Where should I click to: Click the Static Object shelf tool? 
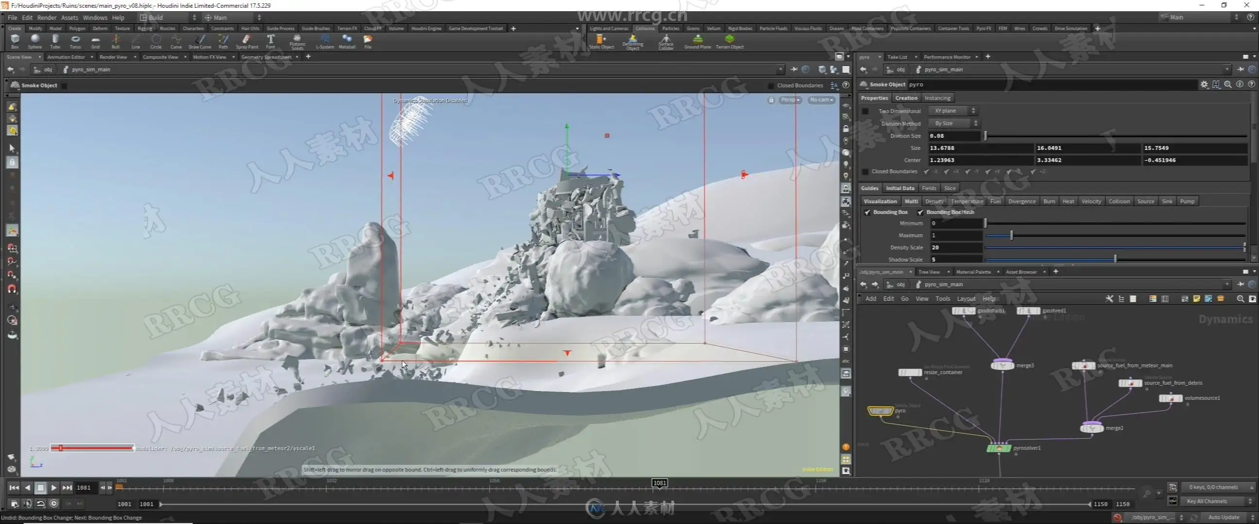tap(601, 40)
